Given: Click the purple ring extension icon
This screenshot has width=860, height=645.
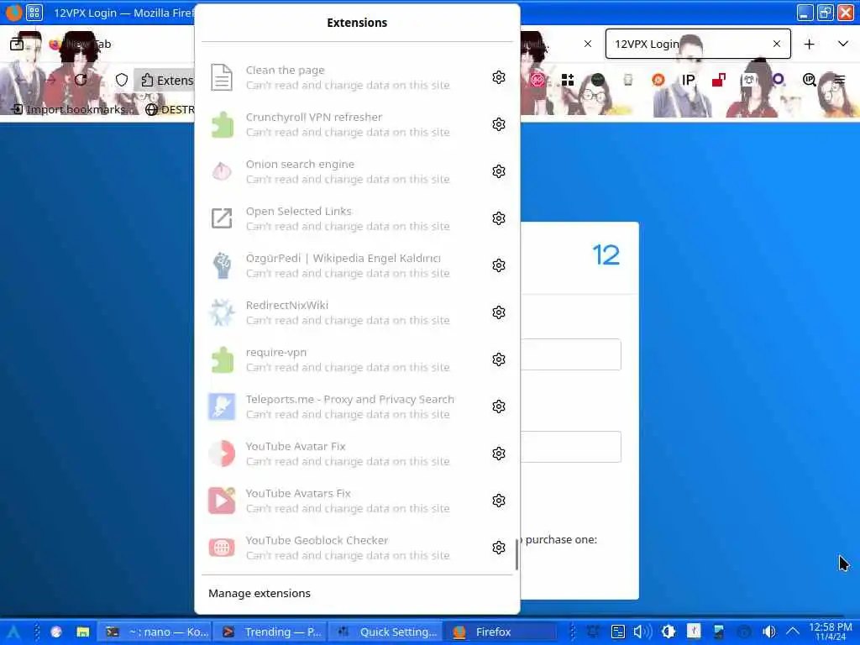Looking at the screenshot, I should coord(779,79).
